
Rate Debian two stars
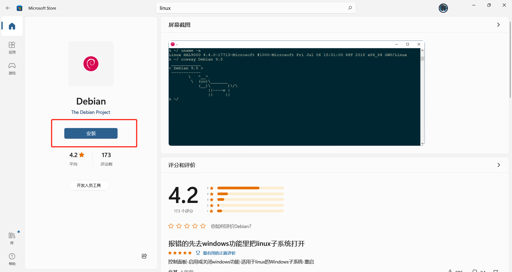click(179, 226)
